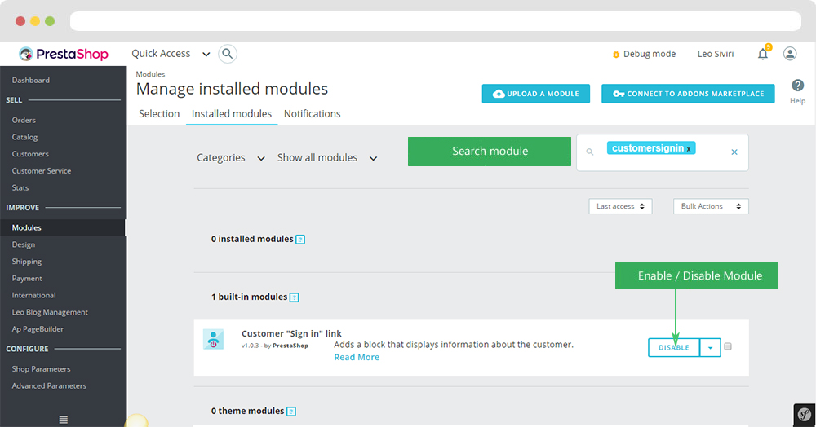Screen dimensions: 816x427
Task: Click the Help question mark icon
Action: click(x=797, y=86)
